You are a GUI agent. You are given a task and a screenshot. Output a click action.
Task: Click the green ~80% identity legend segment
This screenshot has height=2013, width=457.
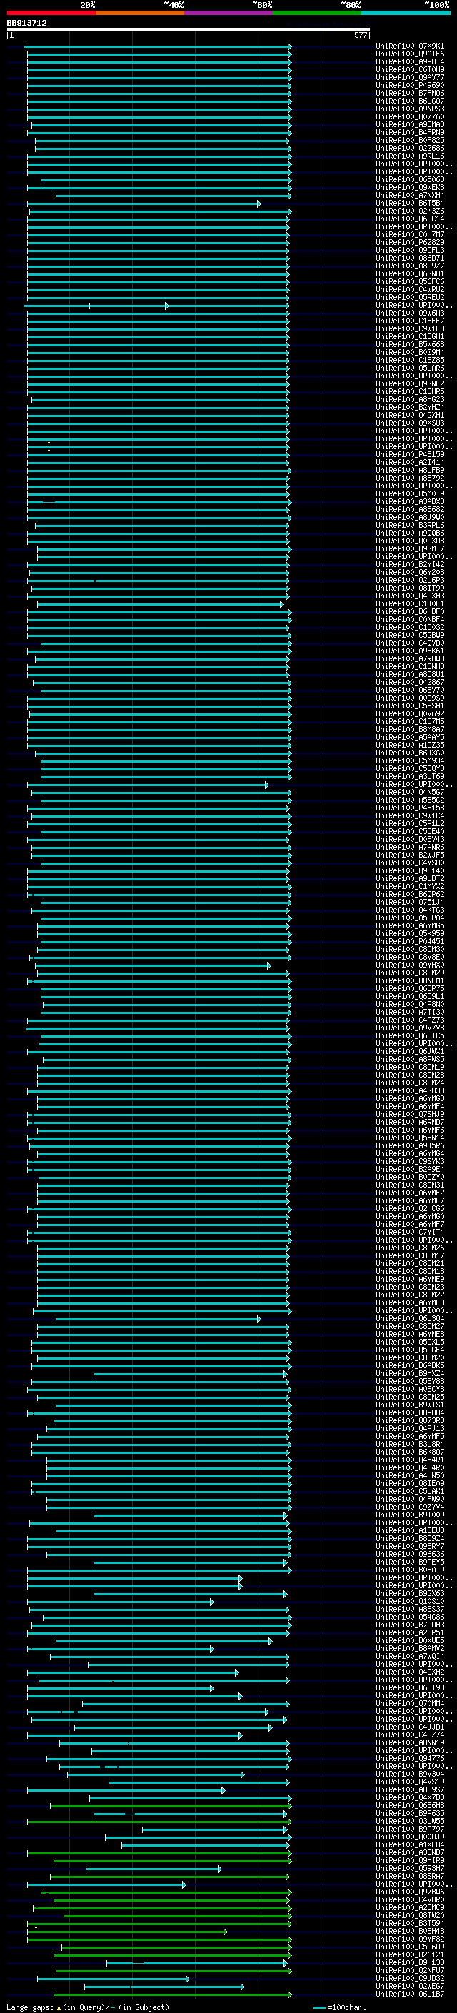[x=317, y=13]
